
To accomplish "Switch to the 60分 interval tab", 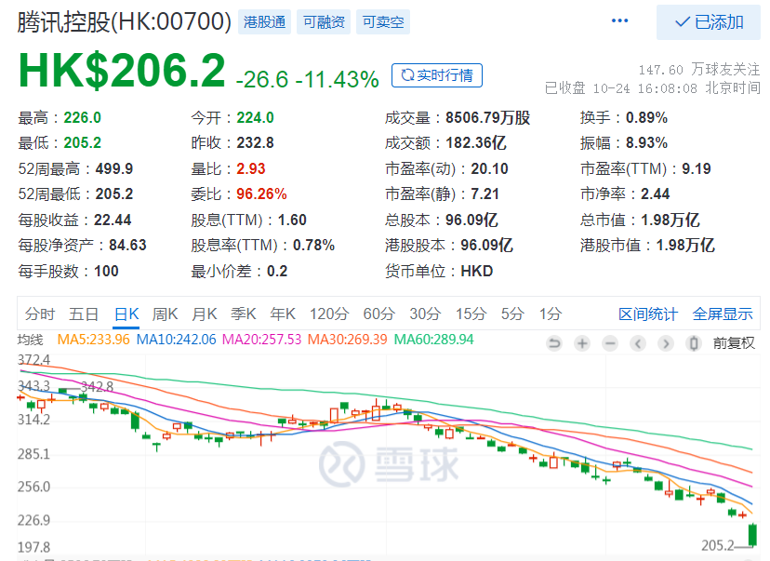I will 378,314.
